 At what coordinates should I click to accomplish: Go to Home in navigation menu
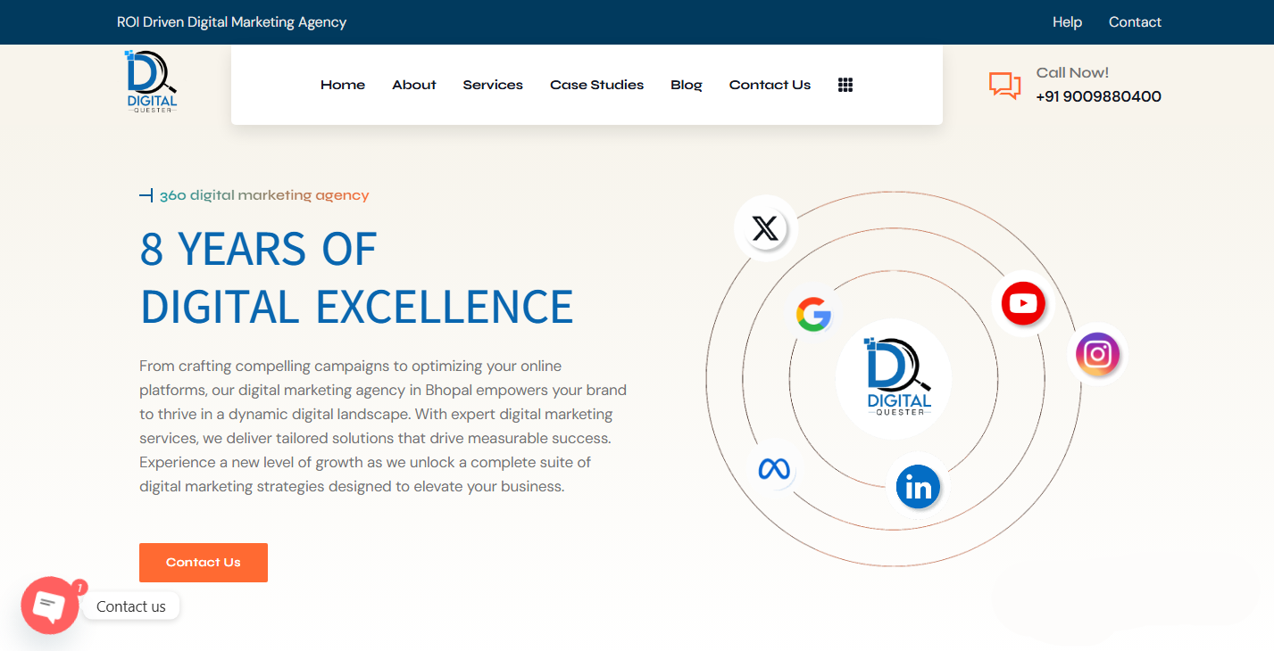(343, 85)
